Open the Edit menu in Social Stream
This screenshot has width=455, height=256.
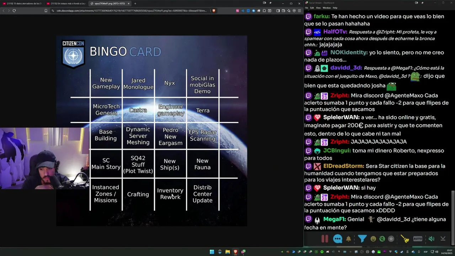(312, 8)
